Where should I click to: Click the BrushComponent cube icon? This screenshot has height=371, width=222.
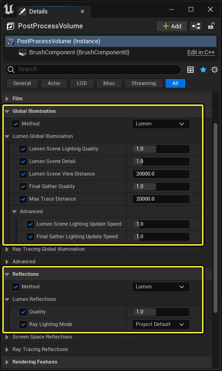pyautogui.click(x=22, y=52)
